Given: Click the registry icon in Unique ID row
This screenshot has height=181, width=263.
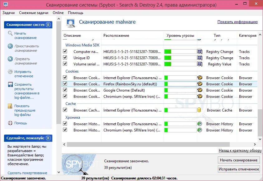Looking at the screenshot, I should [200, 58].
